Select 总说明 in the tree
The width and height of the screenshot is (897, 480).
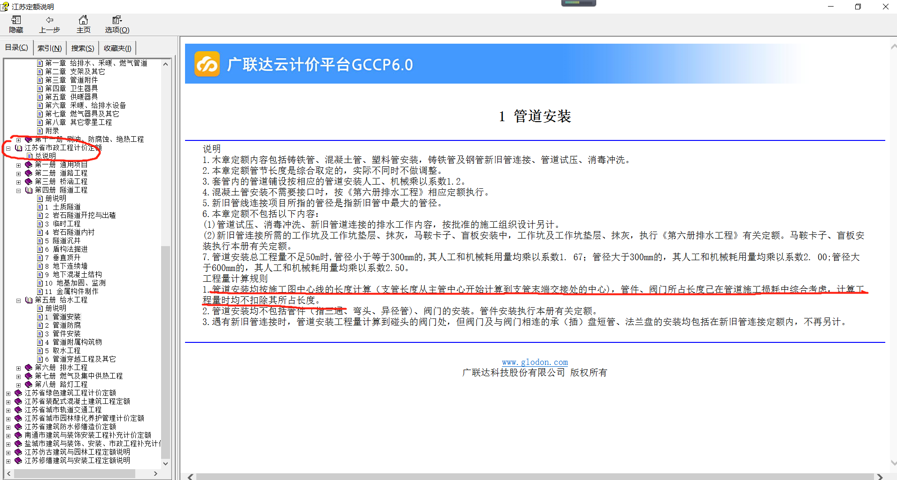(x=46, y=156)
